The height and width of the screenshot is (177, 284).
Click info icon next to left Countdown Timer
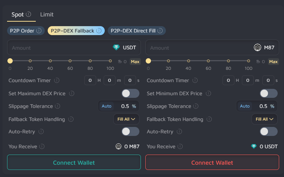click(57, 80)
